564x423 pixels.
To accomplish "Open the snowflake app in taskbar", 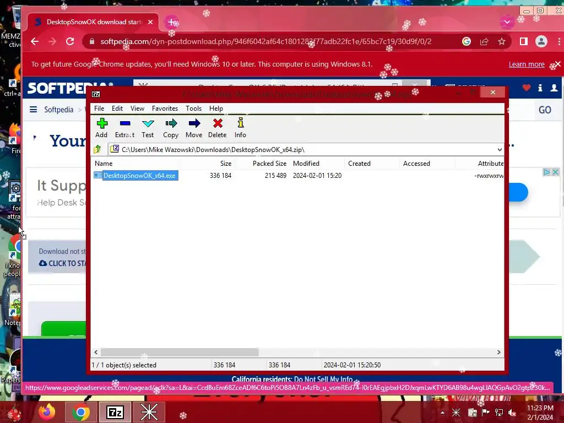I will click(x=149, y=412).
